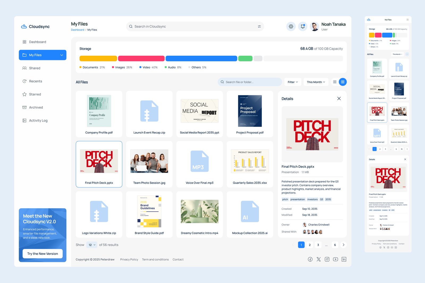This screenshot has height=283, width=425.
Task: Expand the Filter dropdown
Action: (293, 82)
